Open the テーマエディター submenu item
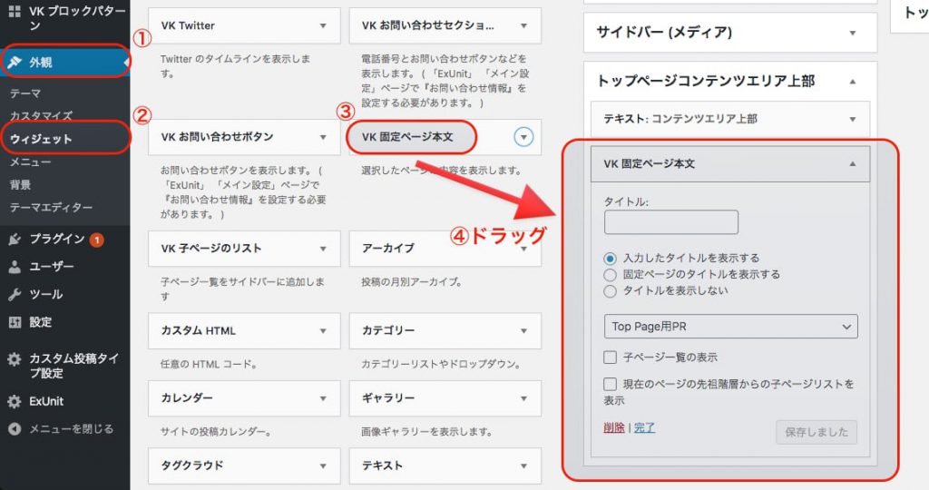The image size is (929, 490). pyautogui.click(x=51, y=208)
